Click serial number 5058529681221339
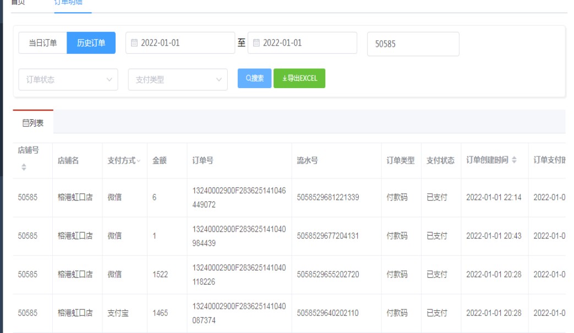 tap(328, 197)
